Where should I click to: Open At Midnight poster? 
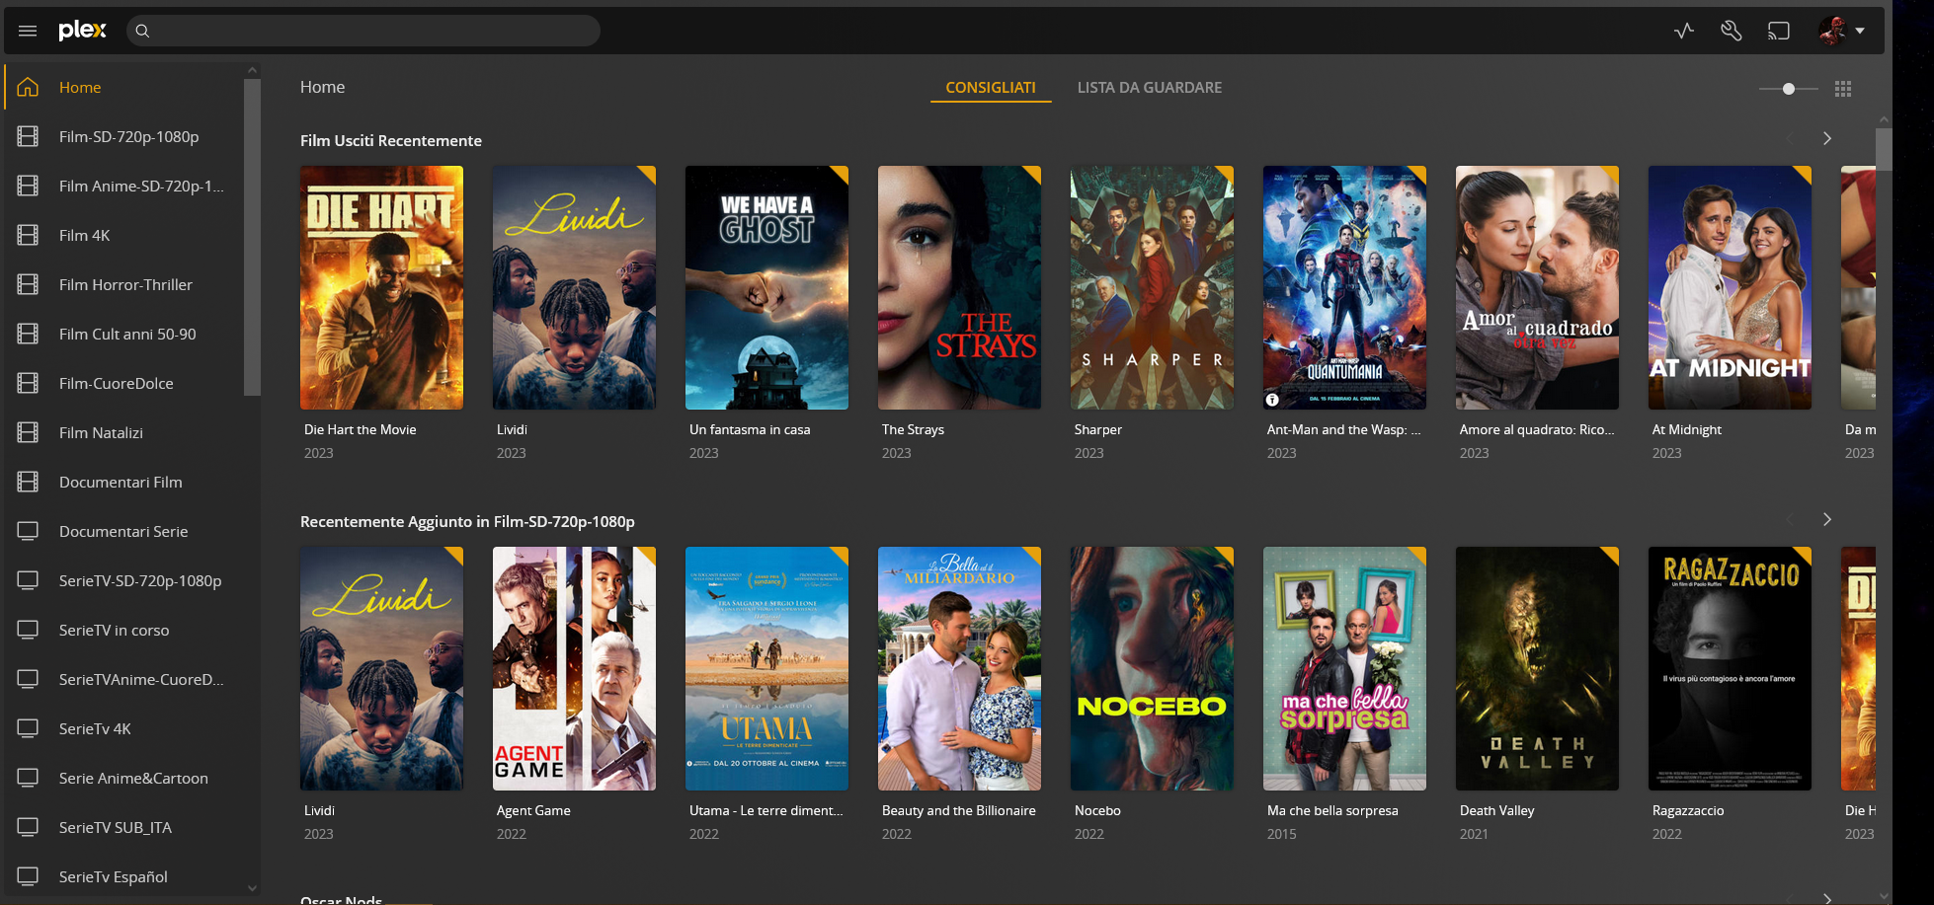pyautogui.click(x=1730, y=287)
